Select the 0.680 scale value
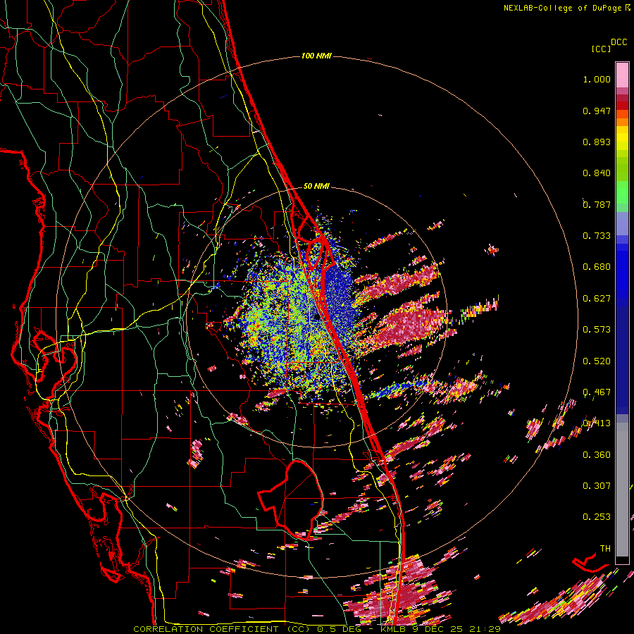The height and width of the screenshot is (634, 634). point(597,267)
